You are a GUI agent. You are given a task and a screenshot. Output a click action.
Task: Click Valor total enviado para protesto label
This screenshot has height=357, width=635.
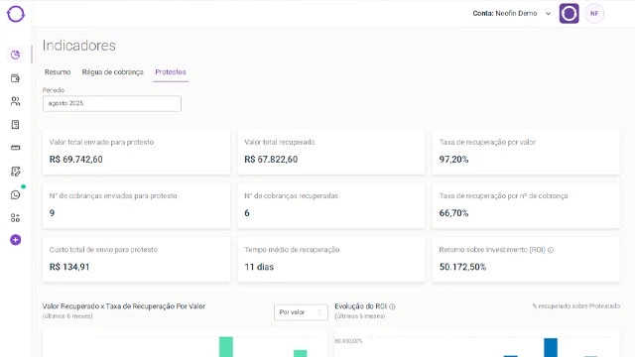101,142
